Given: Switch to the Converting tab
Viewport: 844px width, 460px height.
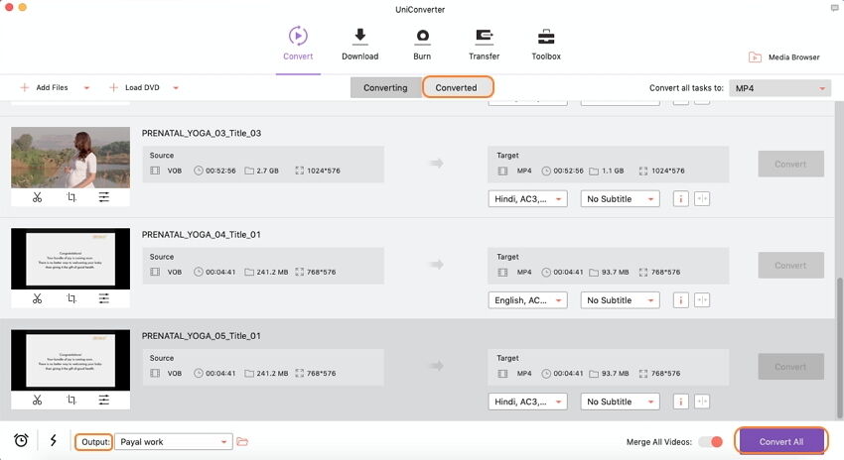Looking at the screenshot, I should [x=385, y=87].
